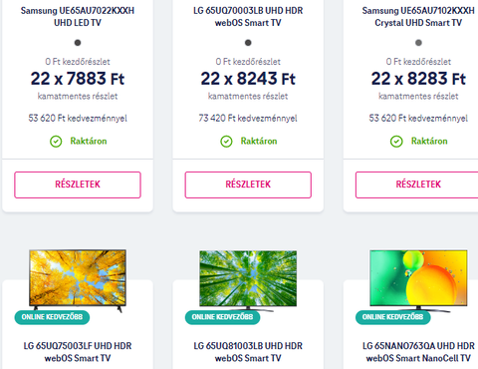
Task: Choose the gray color dot for Samsung UE65AU7102KXXH
Action: 418,43
